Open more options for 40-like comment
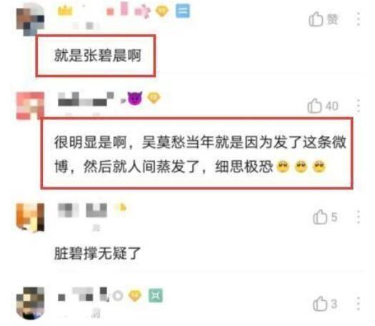This screenshot has height=326, width=375. [359, 106]
